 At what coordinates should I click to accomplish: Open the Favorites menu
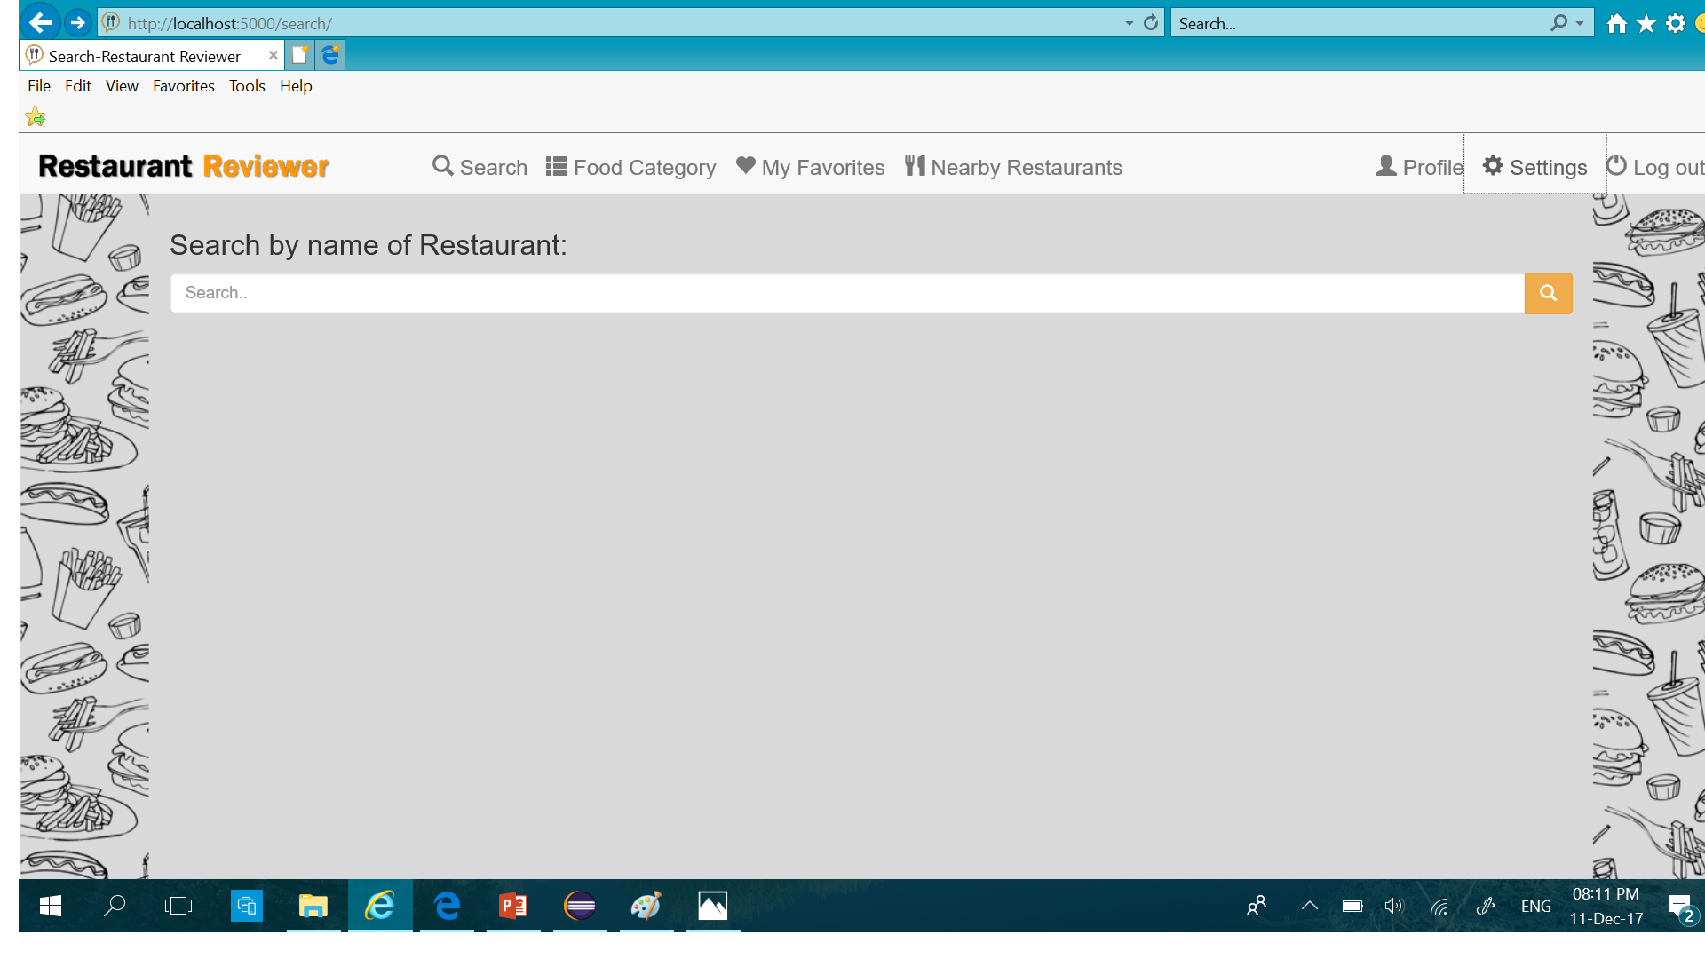tap(184, 86)
